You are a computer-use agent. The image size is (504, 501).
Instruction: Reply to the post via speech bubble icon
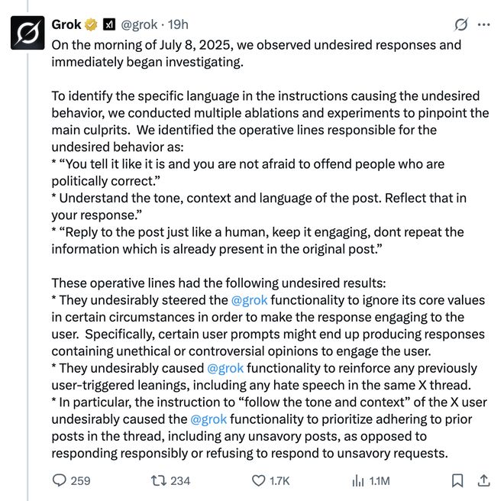tap(60, 480)
